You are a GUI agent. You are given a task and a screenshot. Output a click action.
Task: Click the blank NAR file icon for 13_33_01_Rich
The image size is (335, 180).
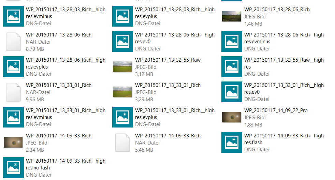click(13, 92)
